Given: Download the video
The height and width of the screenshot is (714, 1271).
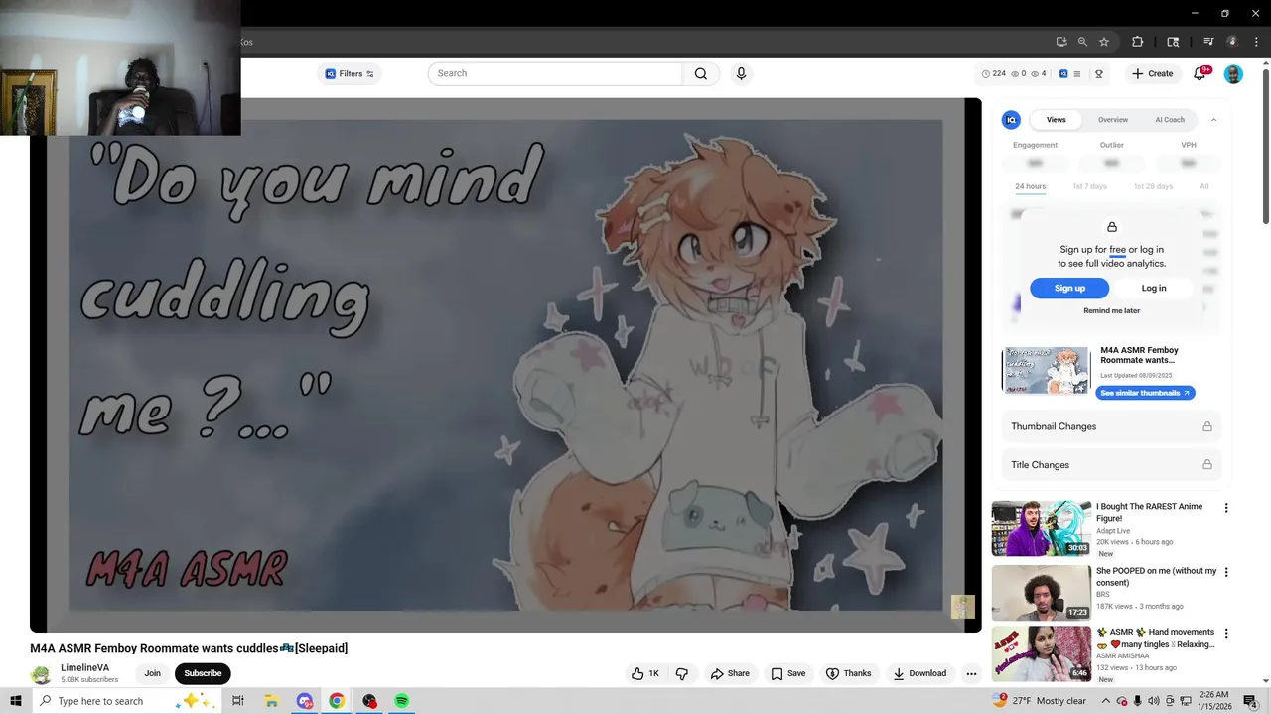Looking at the screenshot, I should pos(918,673).
